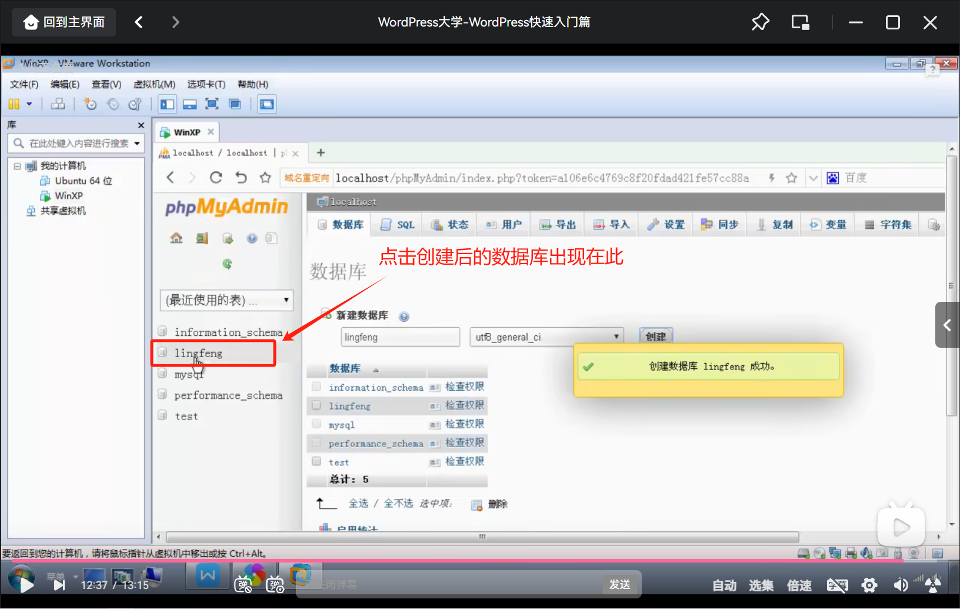Open the address bar history dropdown chevron
Screen dimensions: 960x609
point(813,178)
